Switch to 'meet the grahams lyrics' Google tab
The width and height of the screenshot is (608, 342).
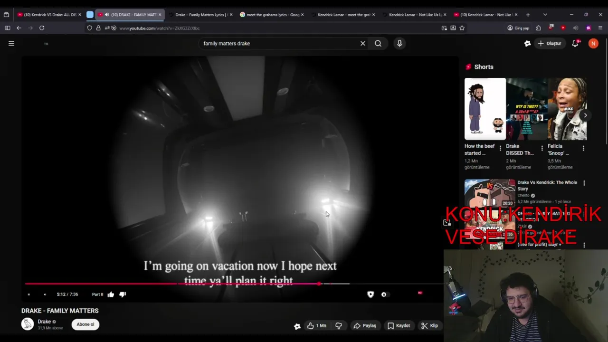(271, 15)
